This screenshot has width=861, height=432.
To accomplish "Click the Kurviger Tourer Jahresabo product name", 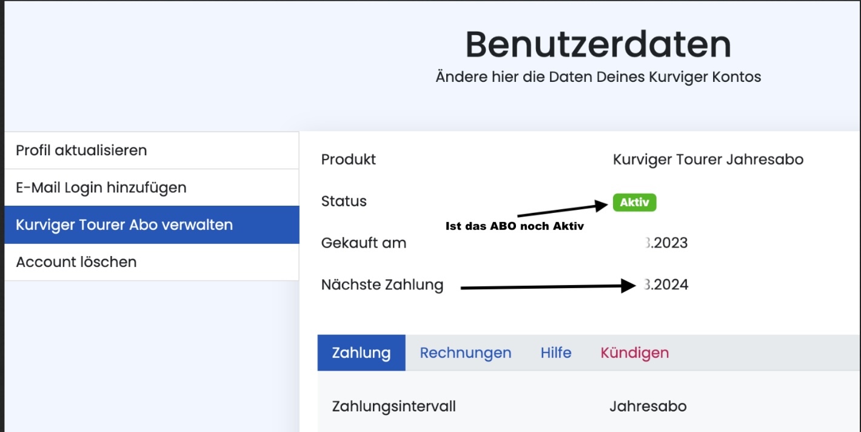I will click(708, 160).
